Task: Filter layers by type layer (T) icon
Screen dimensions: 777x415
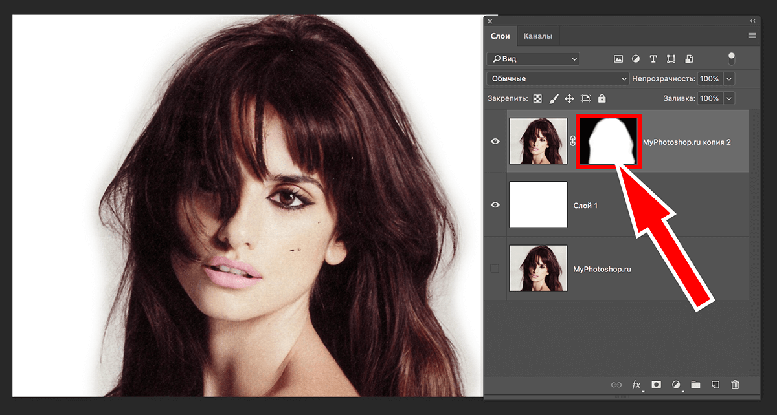Action: (653, 59)
